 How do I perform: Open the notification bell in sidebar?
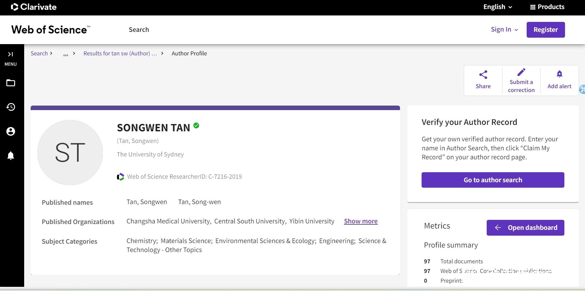click(x=11, y=155)
